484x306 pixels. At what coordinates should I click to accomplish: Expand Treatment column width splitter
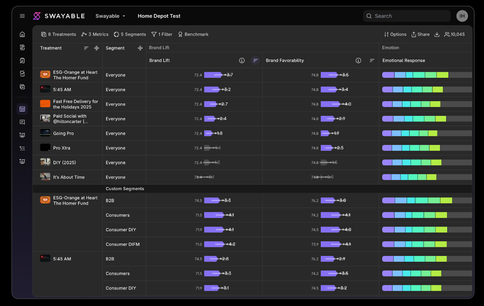coord(96,48)
